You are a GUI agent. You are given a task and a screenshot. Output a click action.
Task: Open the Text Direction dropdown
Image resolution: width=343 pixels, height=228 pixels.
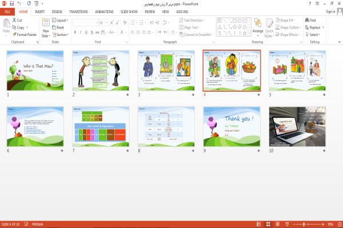click(x=192, y=20)
